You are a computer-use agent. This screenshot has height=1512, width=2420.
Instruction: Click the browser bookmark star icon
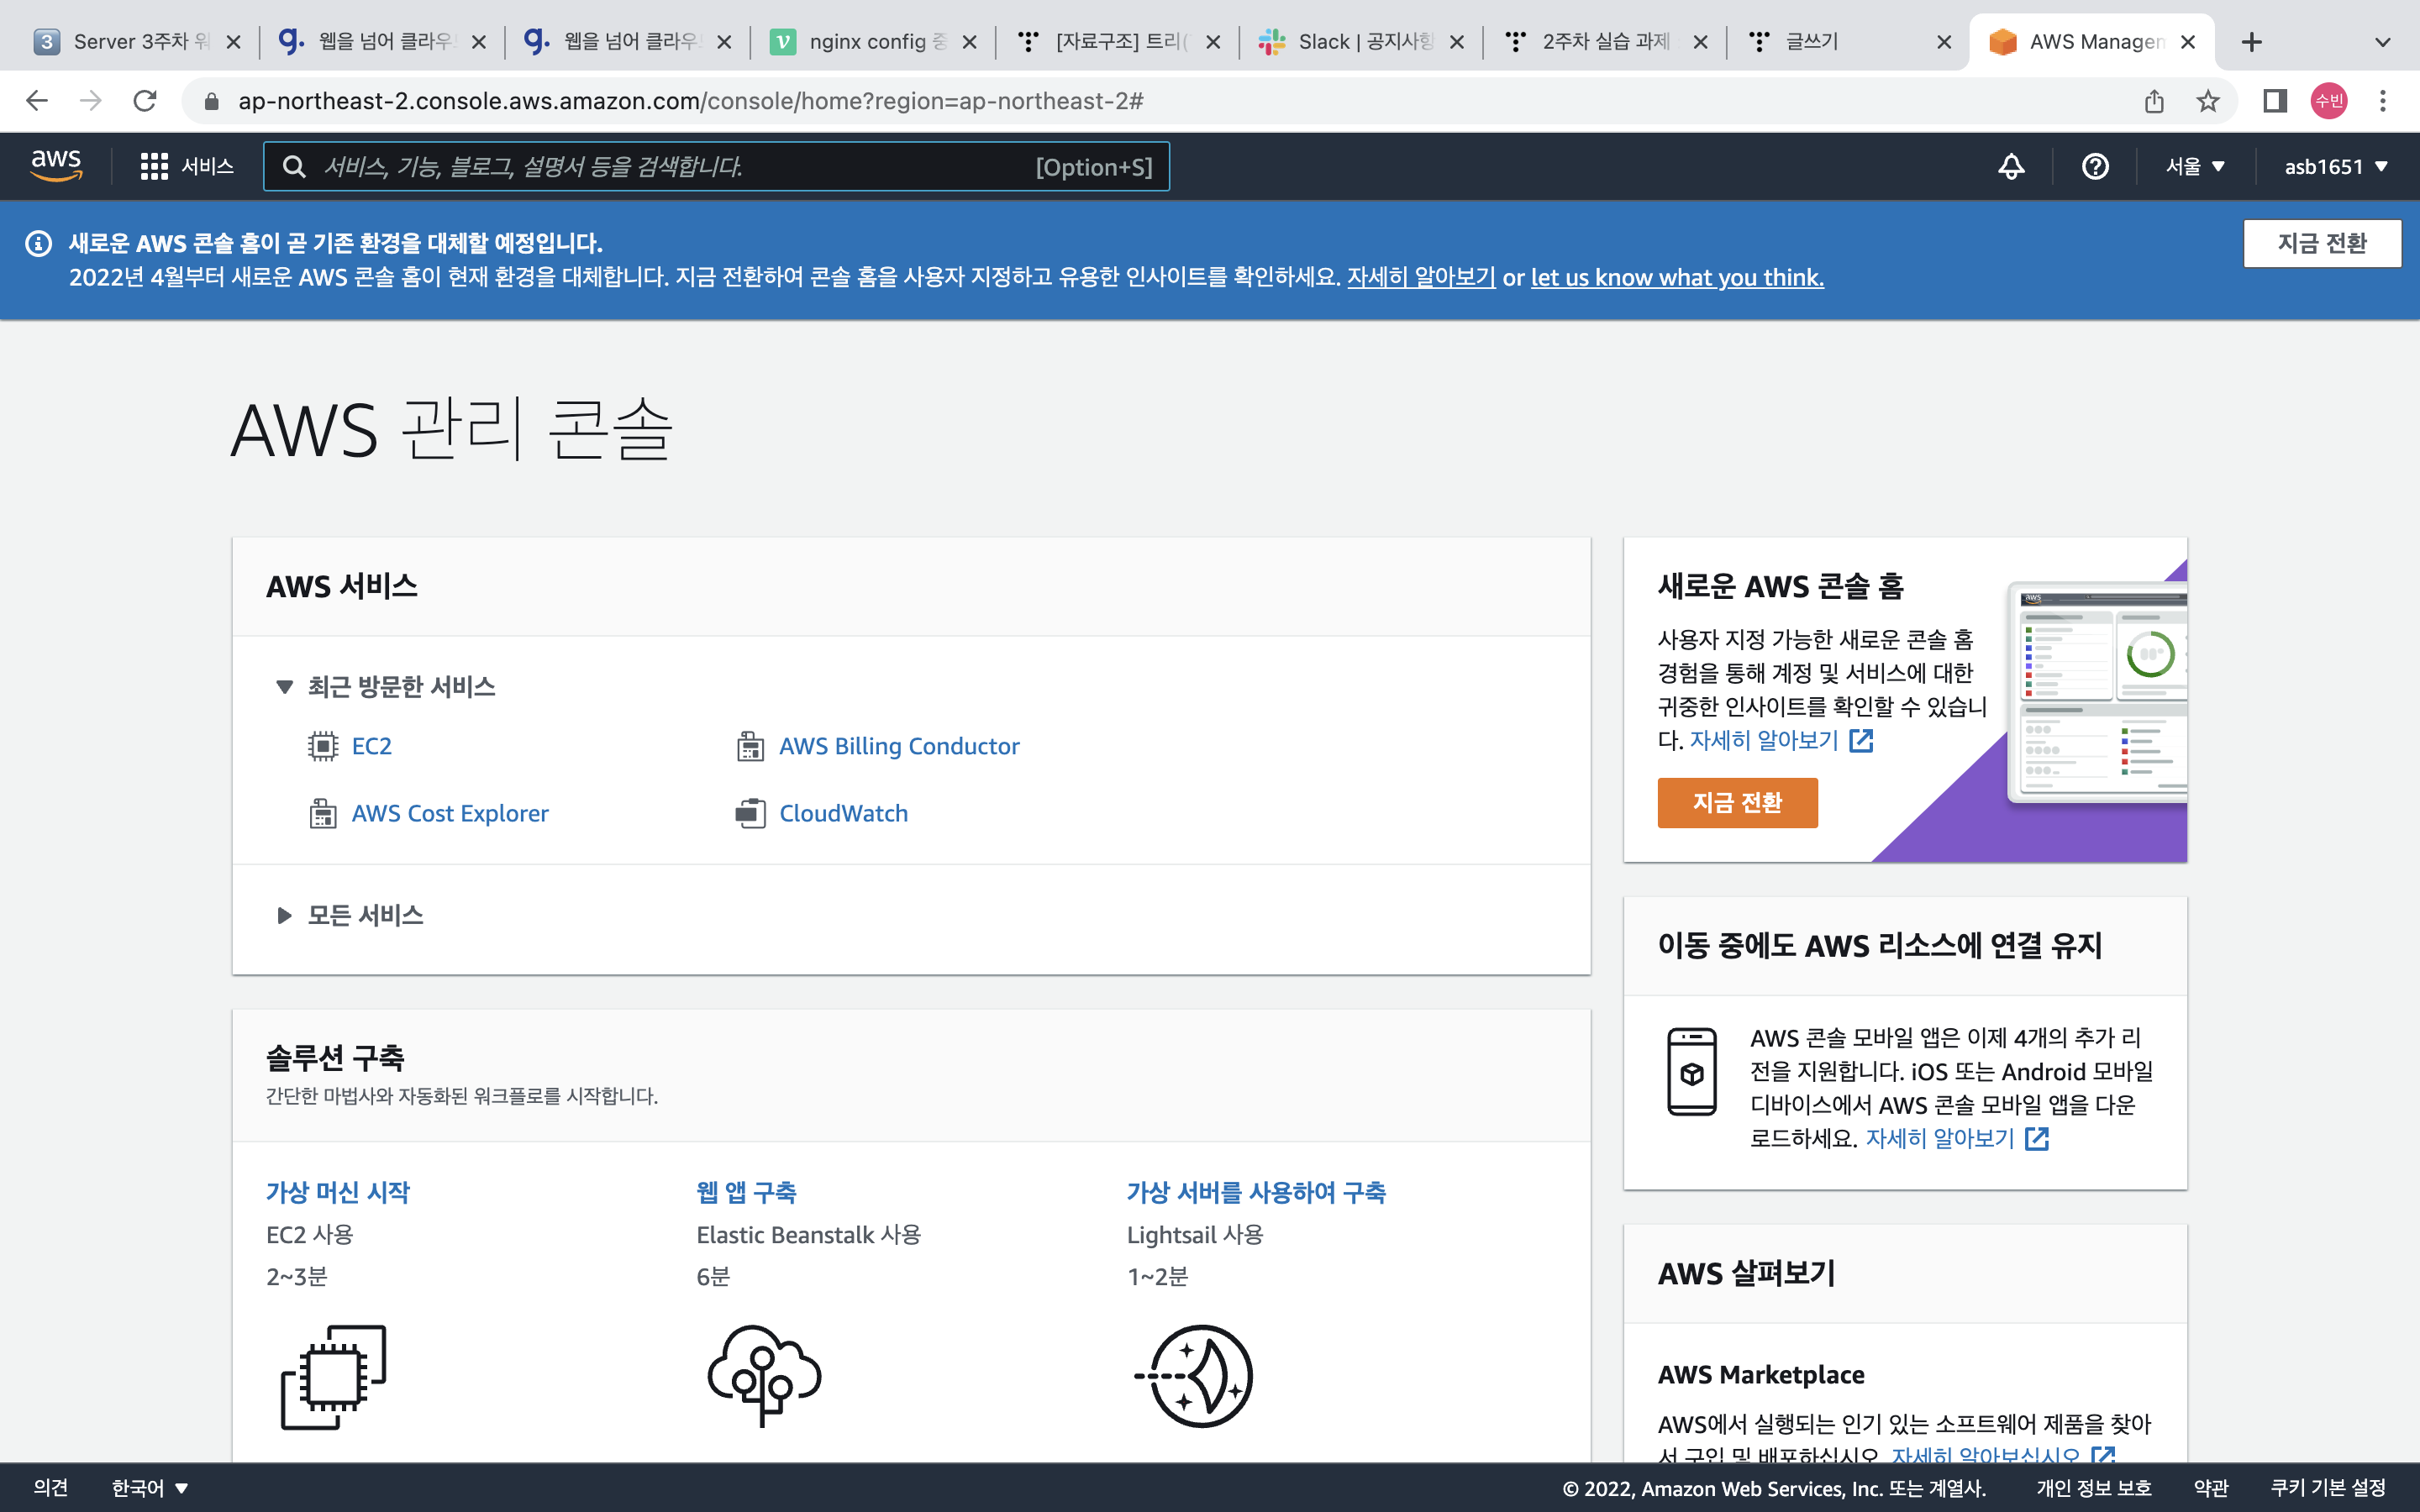tap(2208, 101)
